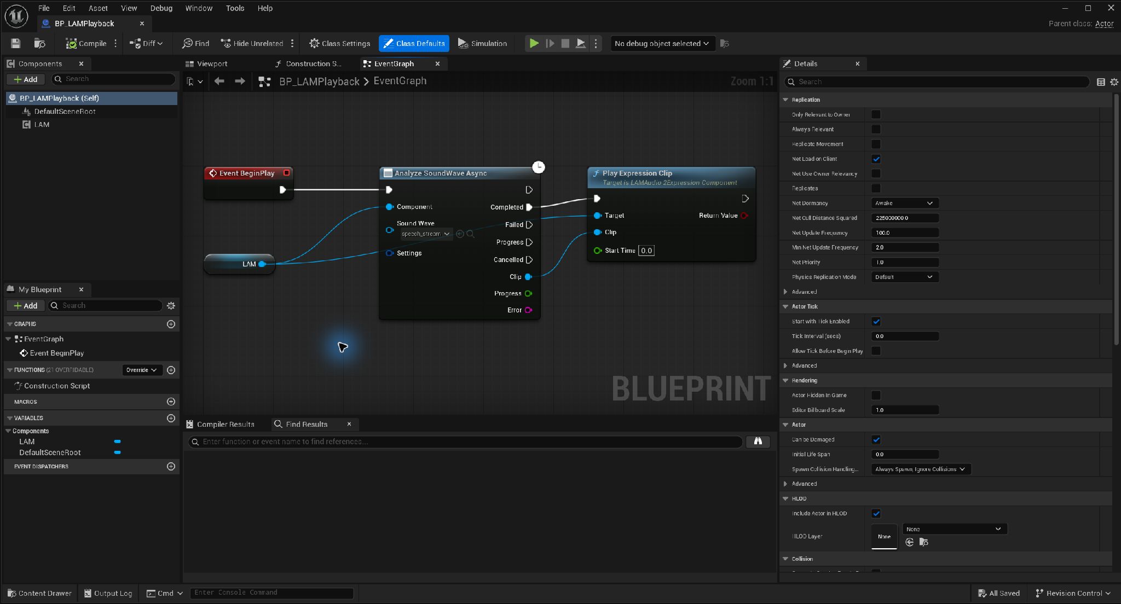1121x604 pixels.
Task: Enable the Always Relevant checkbox
Action: point(876,129)
